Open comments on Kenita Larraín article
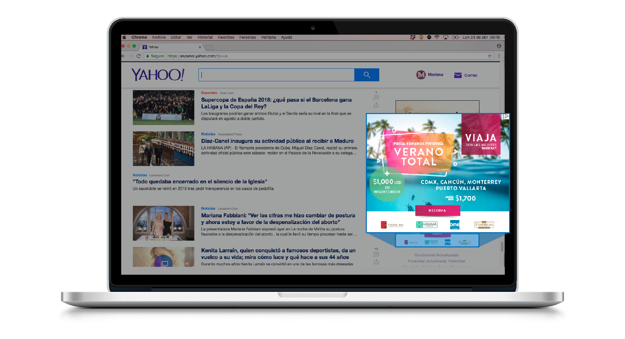Screen dimensions: 625x339 [x=376, y=254]
